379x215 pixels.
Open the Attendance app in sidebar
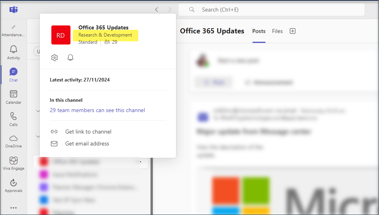[14, 30]
